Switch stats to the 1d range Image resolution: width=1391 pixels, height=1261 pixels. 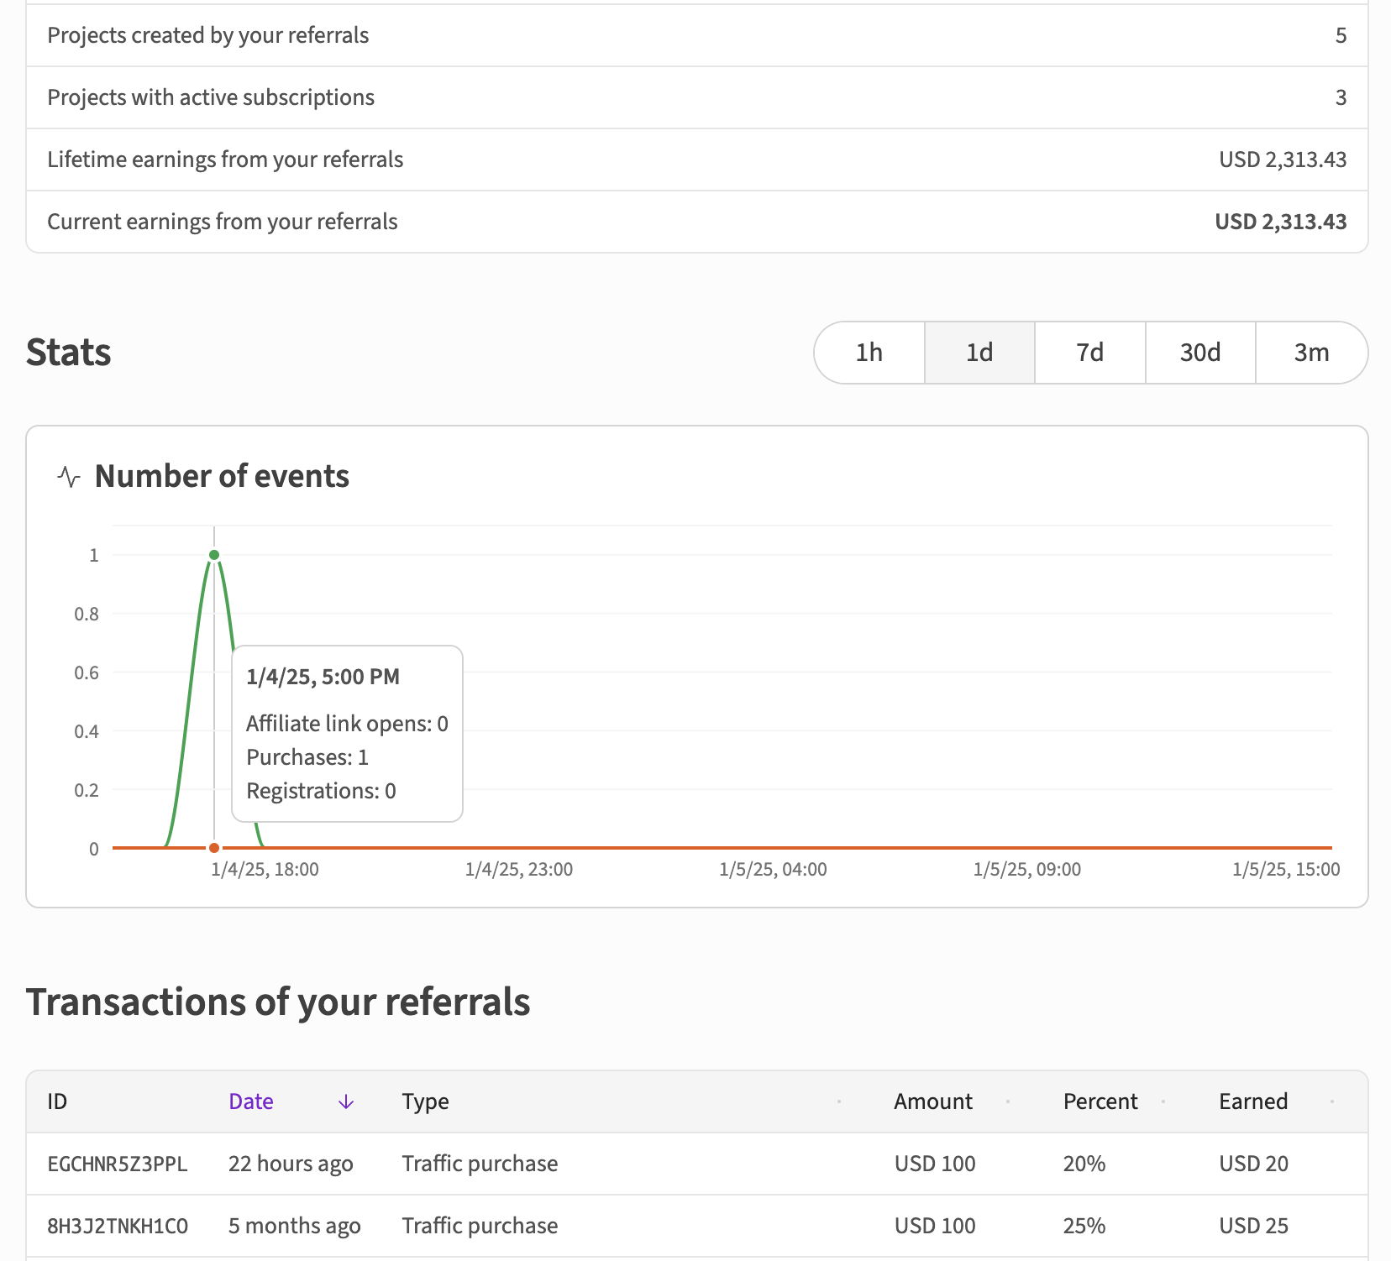979,353
